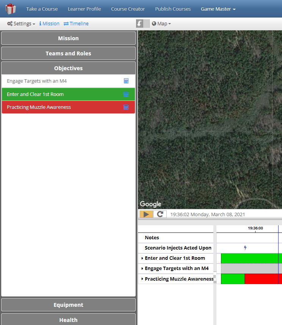Screen dimensions: 282x325
Task: Click the lightning bolt scenario inject marker
Action: (x=245, y=248)
